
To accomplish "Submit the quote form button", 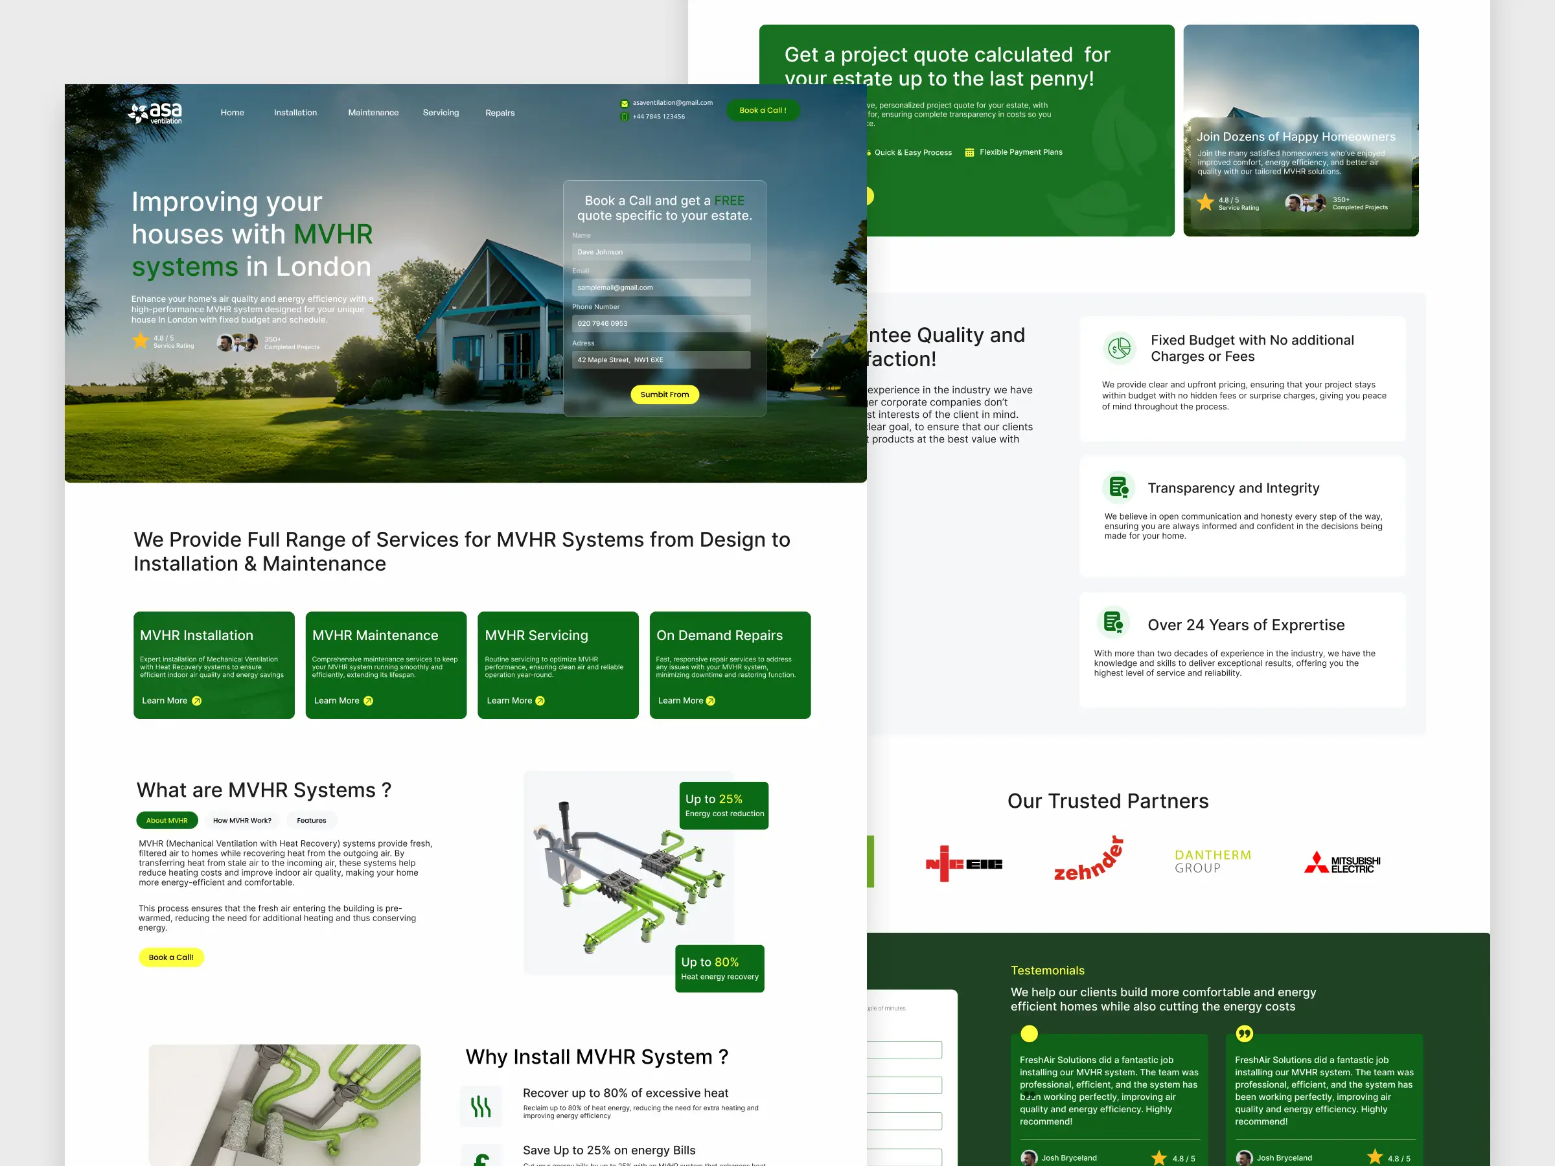I will pyautogui.click(x=664, y=394).
